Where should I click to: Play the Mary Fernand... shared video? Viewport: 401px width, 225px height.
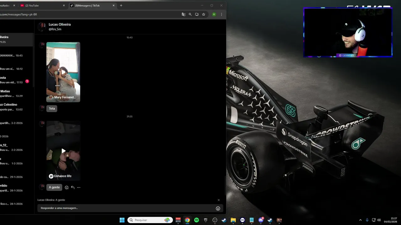[x=63, y=72]
